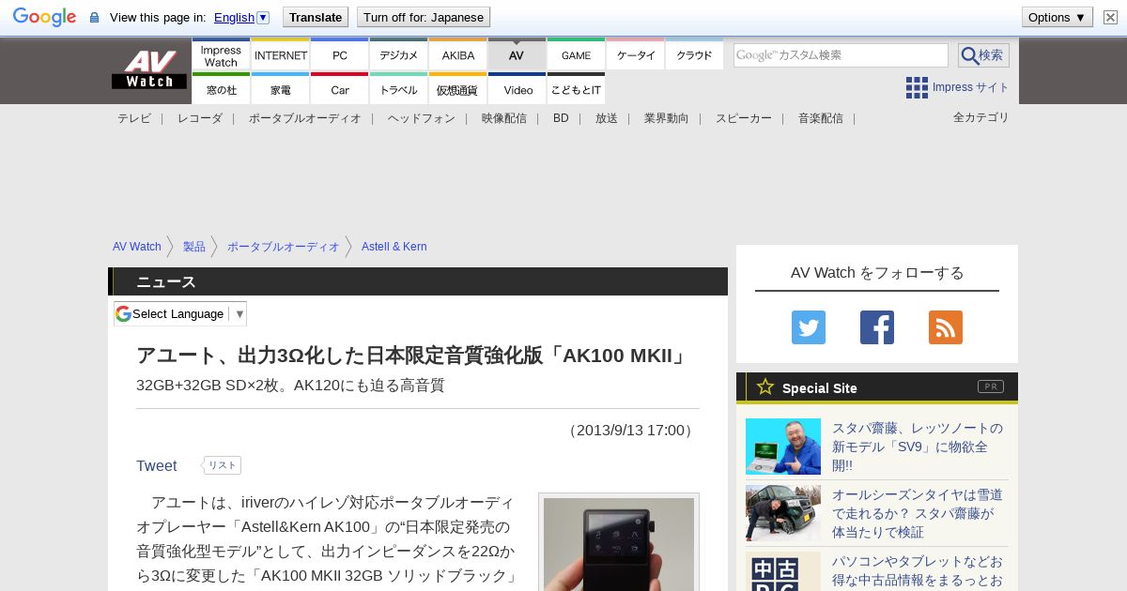Open the 中古PC article thumbnail
Viewport: 1127px width, 591px height.
click(x=783, y=571)
